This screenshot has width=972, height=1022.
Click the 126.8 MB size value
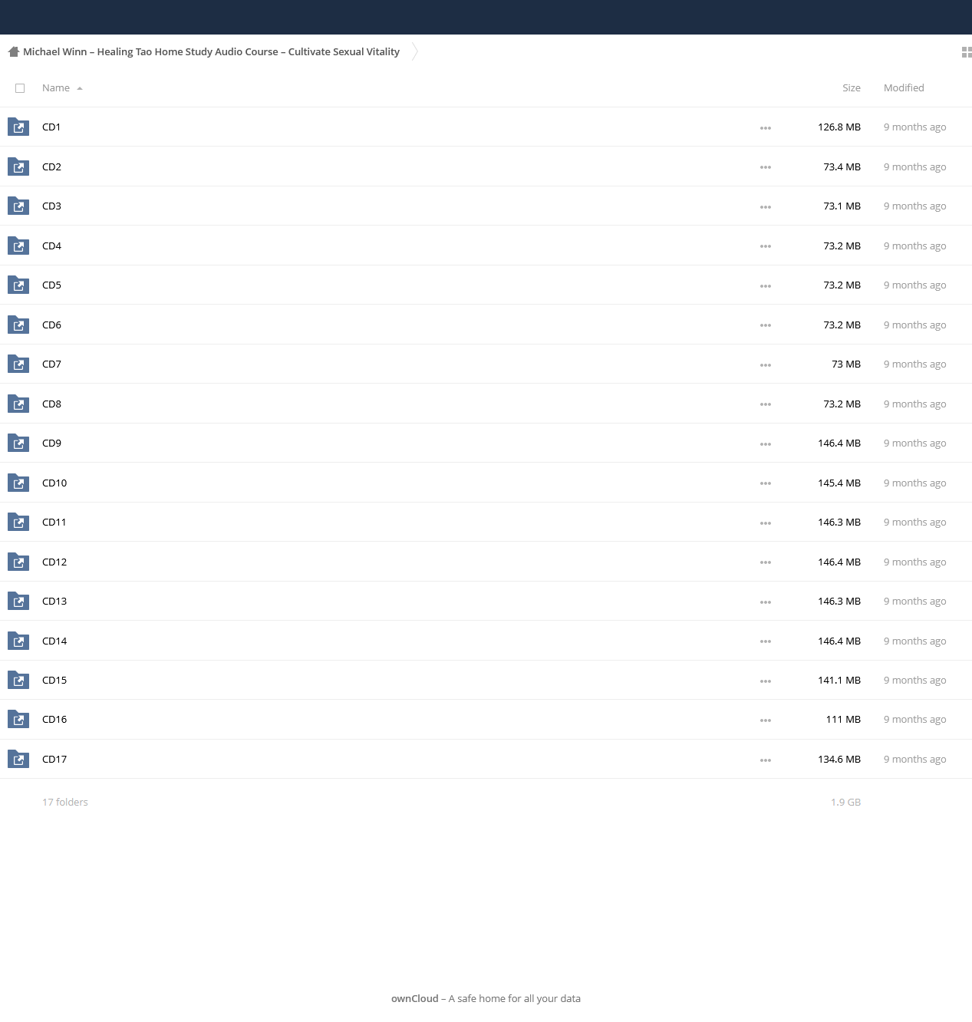coord(839,127)
